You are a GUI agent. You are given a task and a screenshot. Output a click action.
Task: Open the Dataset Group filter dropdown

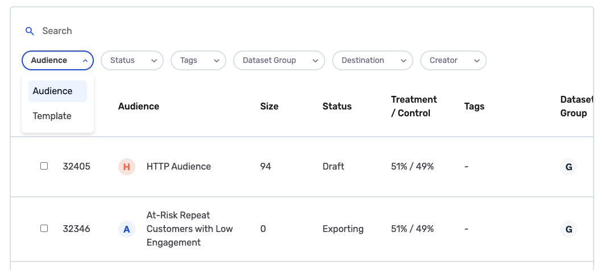point(279,61)
